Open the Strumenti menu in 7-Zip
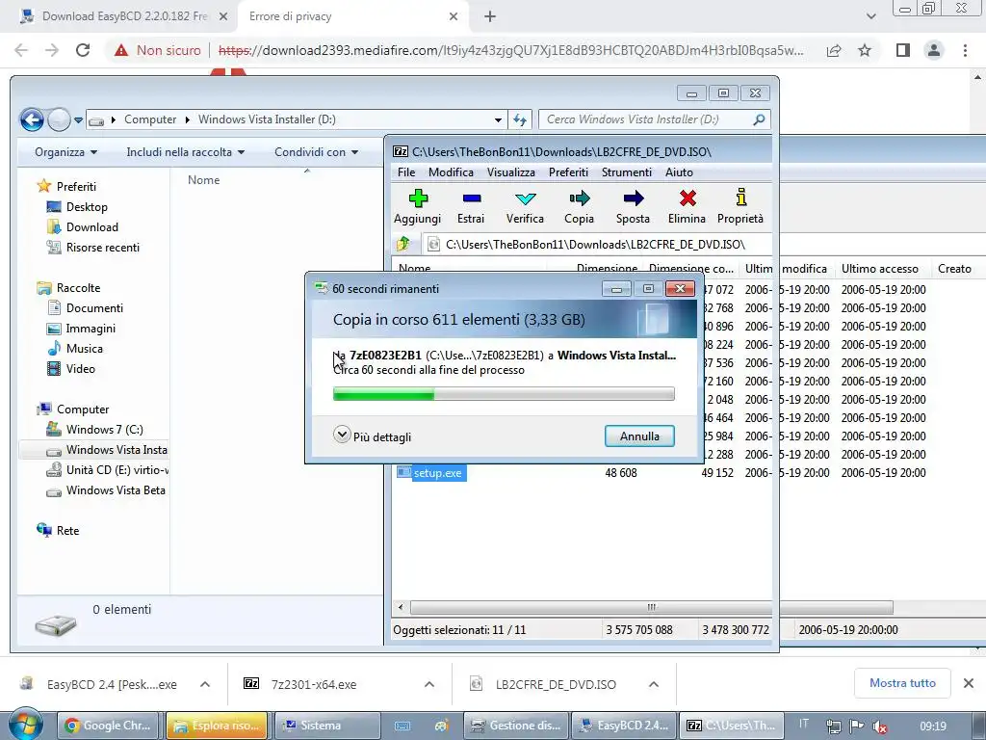 (x=627, y=172)
